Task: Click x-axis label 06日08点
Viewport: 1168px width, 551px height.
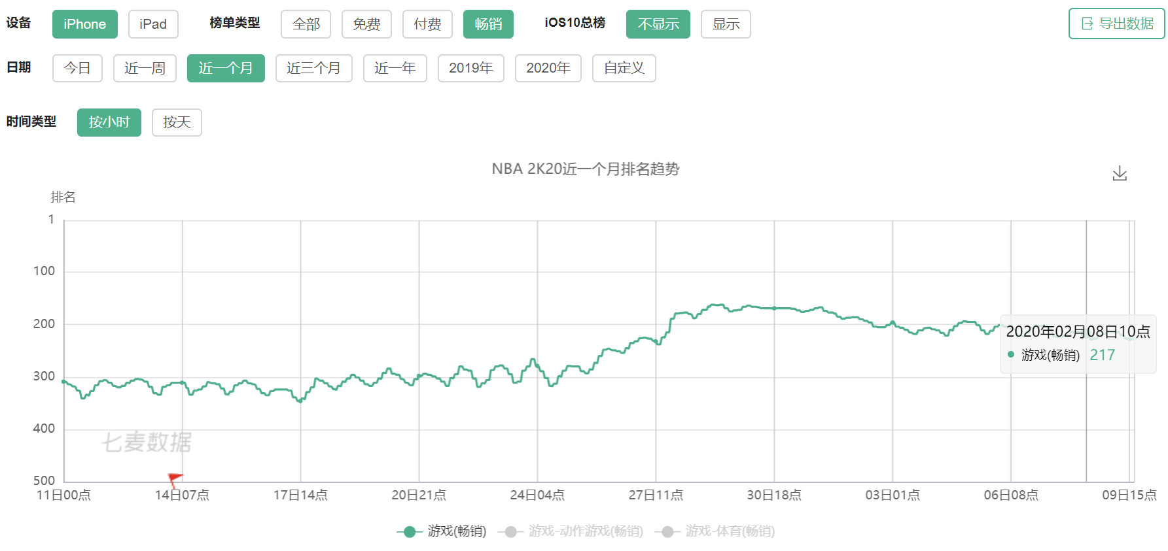Action: [x=1011, y=495]
